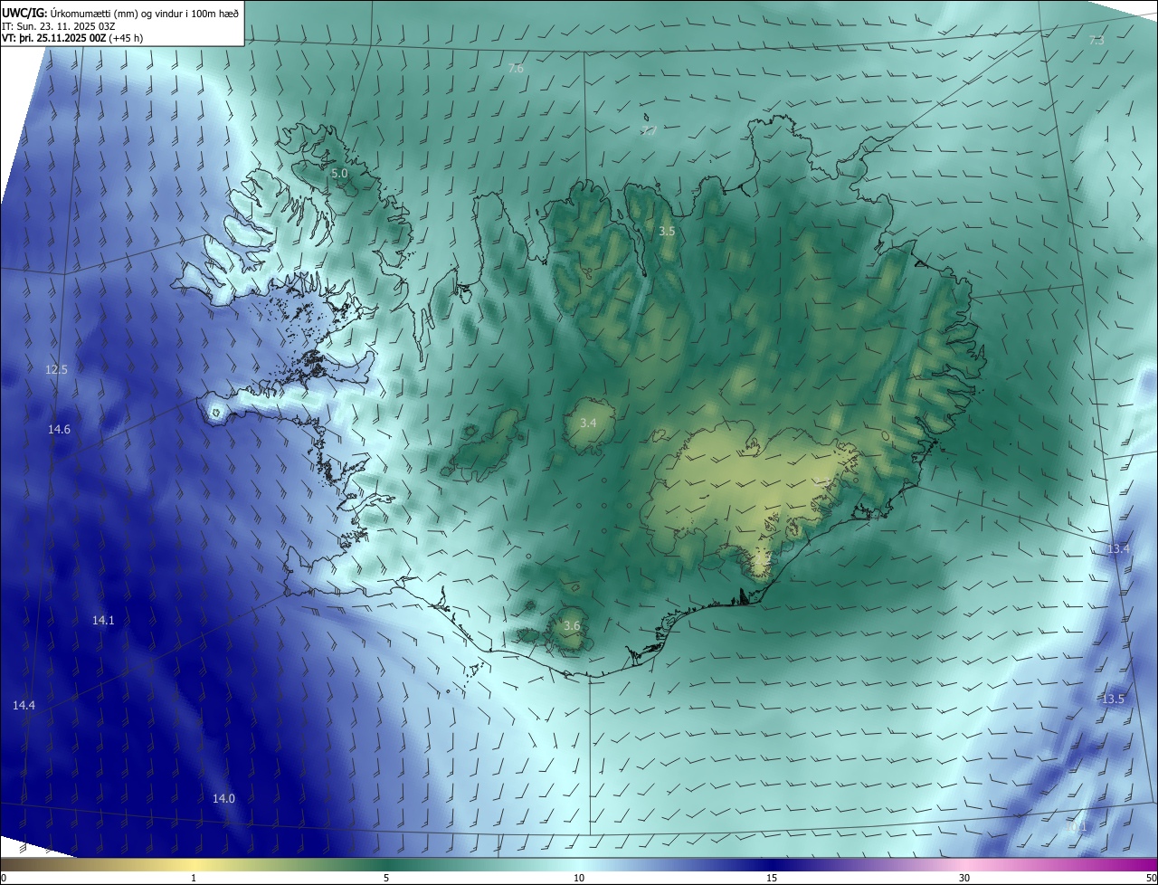This screenshot has width=1158, height=885.
Task: Click the 3.5 value label
Action: click(x=667, y=232)
